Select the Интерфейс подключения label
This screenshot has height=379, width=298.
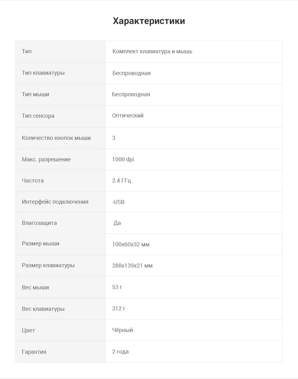[x=55, y=201]
